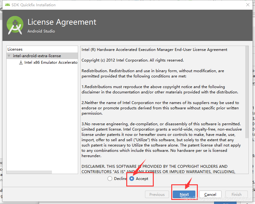Click the license text vertical scrollbar
The height and width of the screenshot is (204, 255).
point(247,92)
